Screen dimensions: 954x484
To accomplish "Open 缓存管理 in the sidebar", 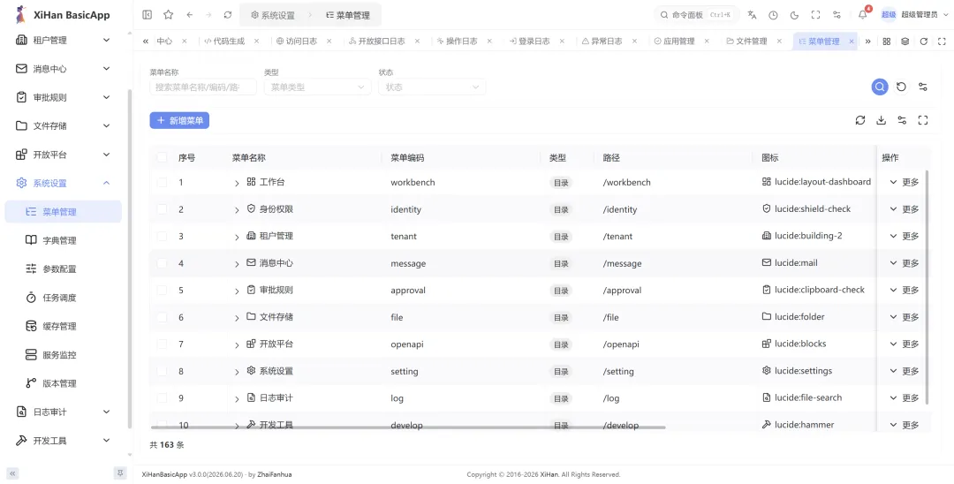I will 64,326.
